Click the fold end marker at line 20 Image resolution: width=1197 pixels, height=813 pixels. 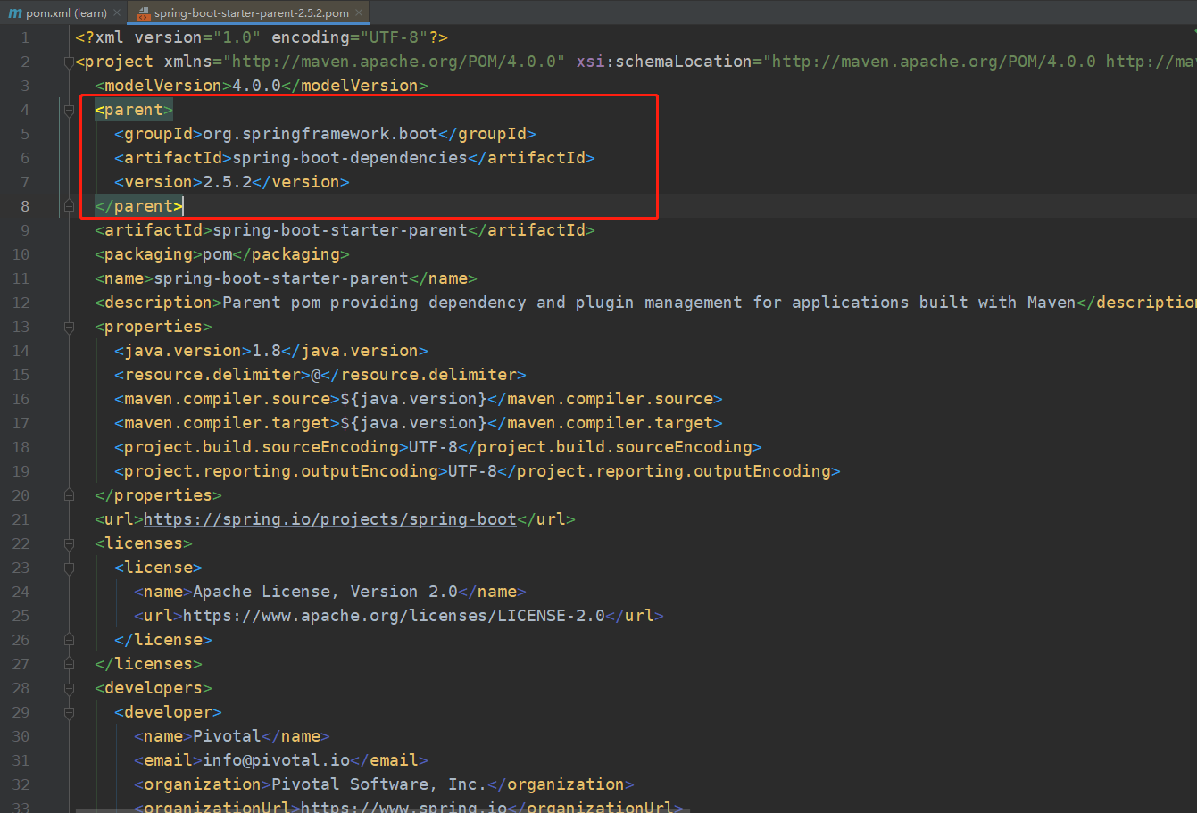pos(69,495)
